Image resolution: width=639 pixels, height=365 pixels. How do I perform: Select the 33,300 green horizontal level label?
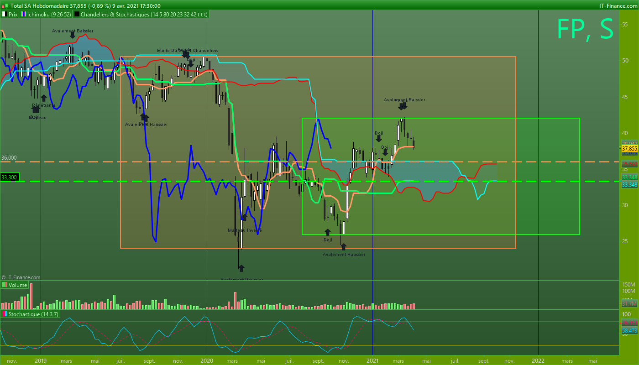click(9, 177)
